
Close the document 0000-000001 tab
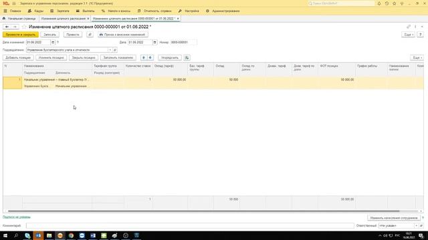(x=178, y=19)
